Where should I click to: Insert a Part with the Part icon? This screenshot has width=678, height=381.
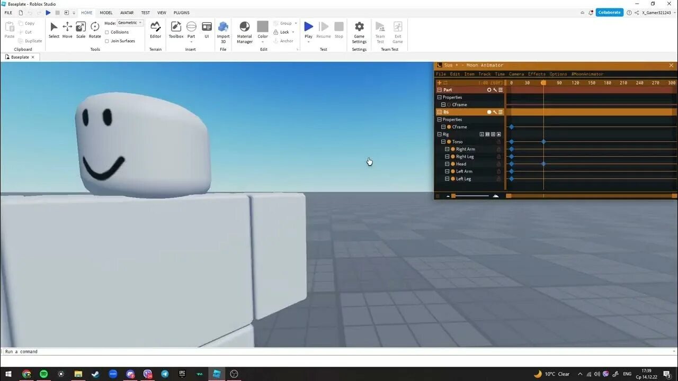point(191,27)
